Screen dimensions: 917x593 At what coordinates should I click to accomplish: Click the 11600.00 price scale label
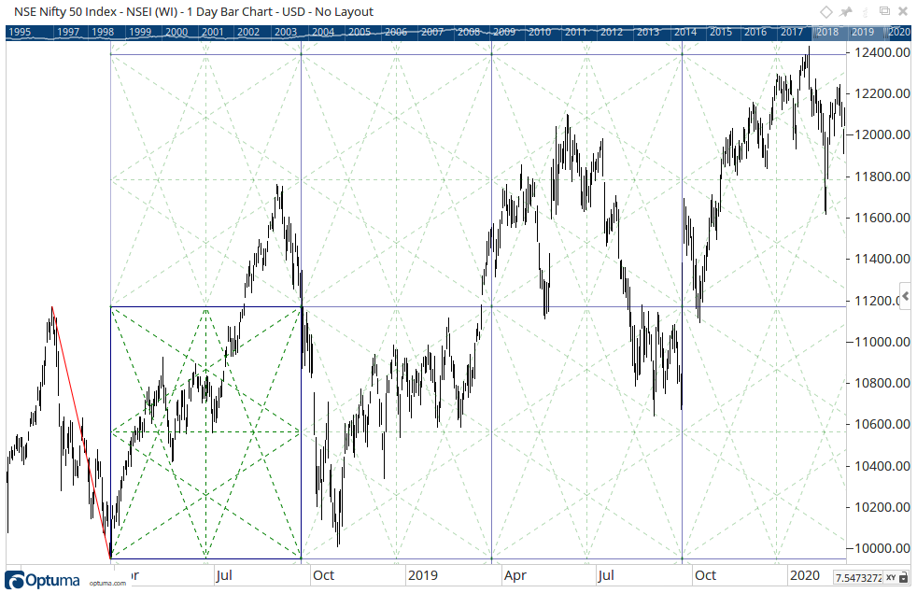point(882,218)
